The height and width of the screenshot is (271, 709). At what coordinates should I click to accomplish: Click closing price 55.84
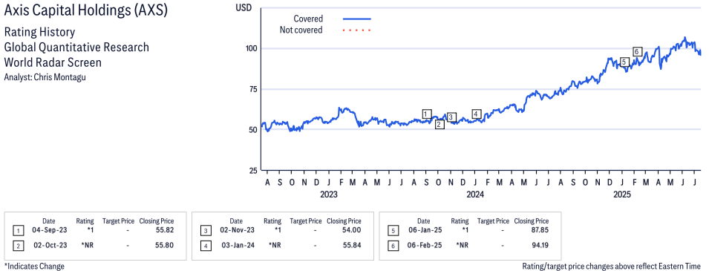tap(352, 245)
